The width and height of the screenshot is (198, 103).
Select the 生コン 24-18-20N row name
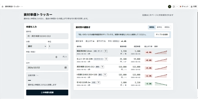85,59
